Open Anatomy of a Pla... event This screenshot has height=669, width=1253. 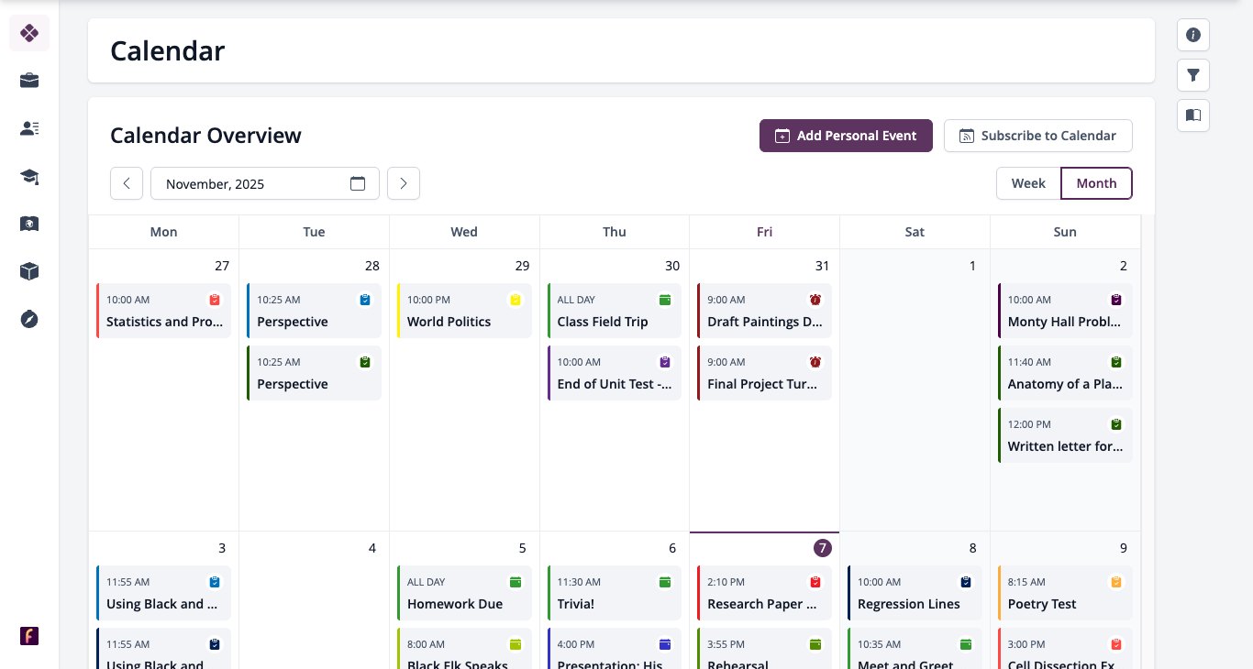pyautogui.click(x=1065, y=373)
